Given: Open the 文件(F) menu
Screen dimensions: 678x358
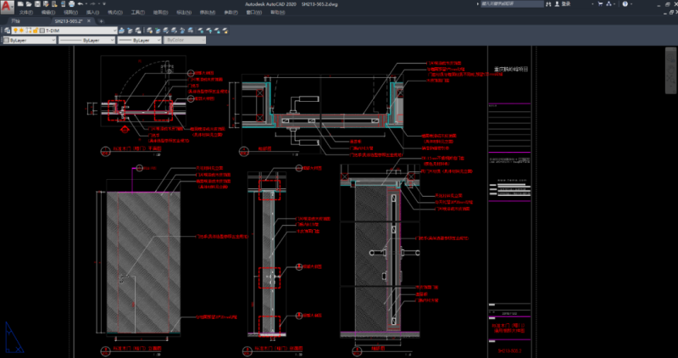Looking at the screenshot, I should (25, 14).
